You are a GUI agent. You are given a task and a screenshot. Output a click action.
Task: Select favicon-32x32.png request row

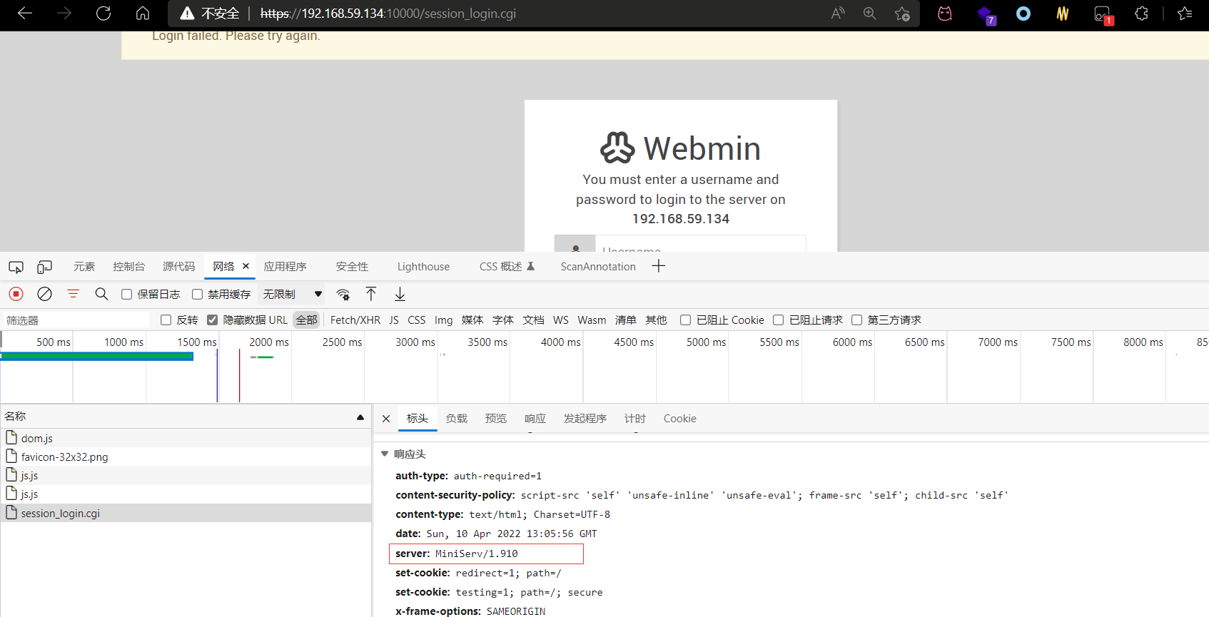tap(186, 457)
